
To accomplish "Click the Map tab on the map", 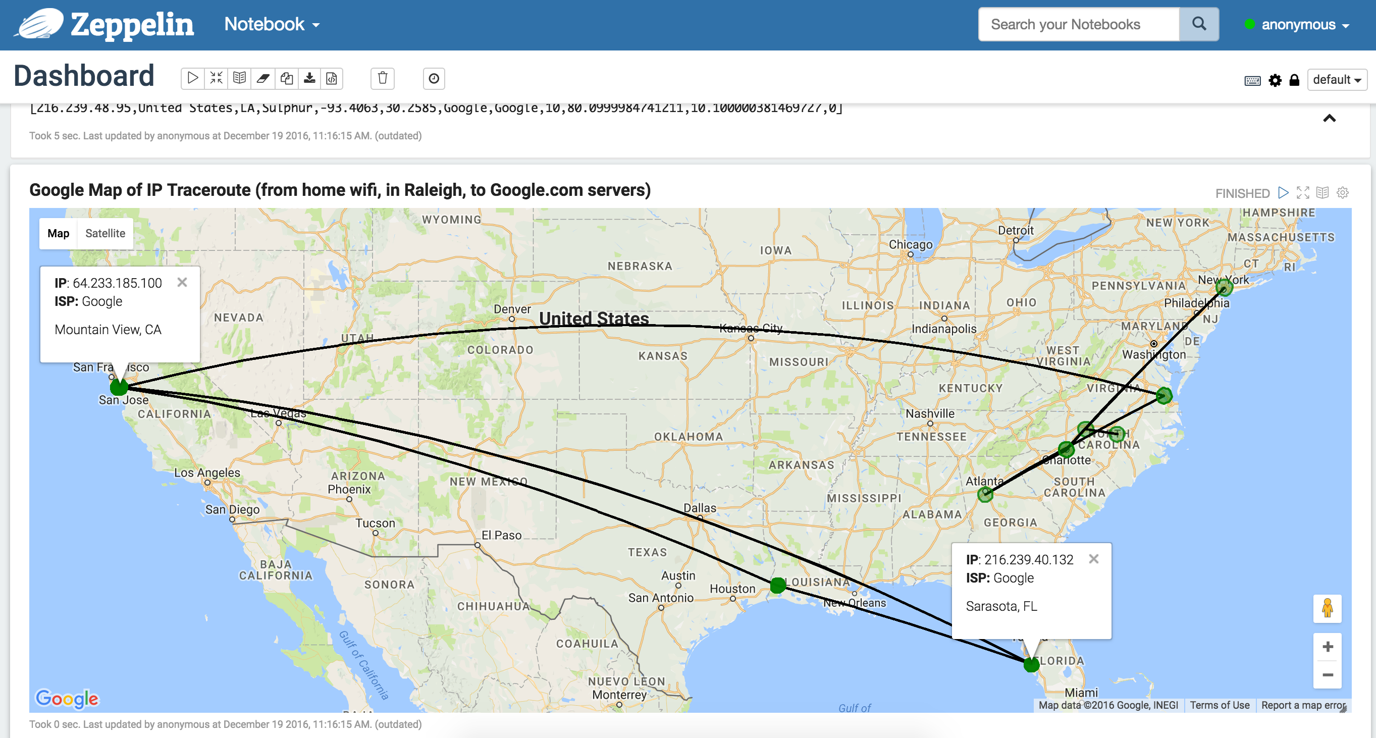I will (x=58, y=234).
